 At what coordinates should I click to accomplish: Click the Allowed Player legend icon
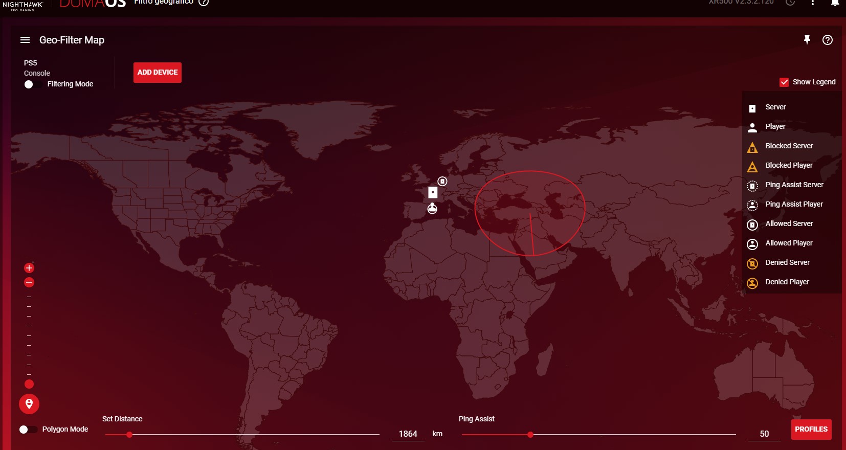752,244
